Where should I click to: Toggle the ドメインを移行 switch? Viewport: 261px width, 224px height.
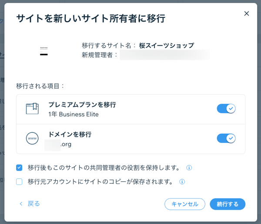pyautogui.click(x=226, y=138)
